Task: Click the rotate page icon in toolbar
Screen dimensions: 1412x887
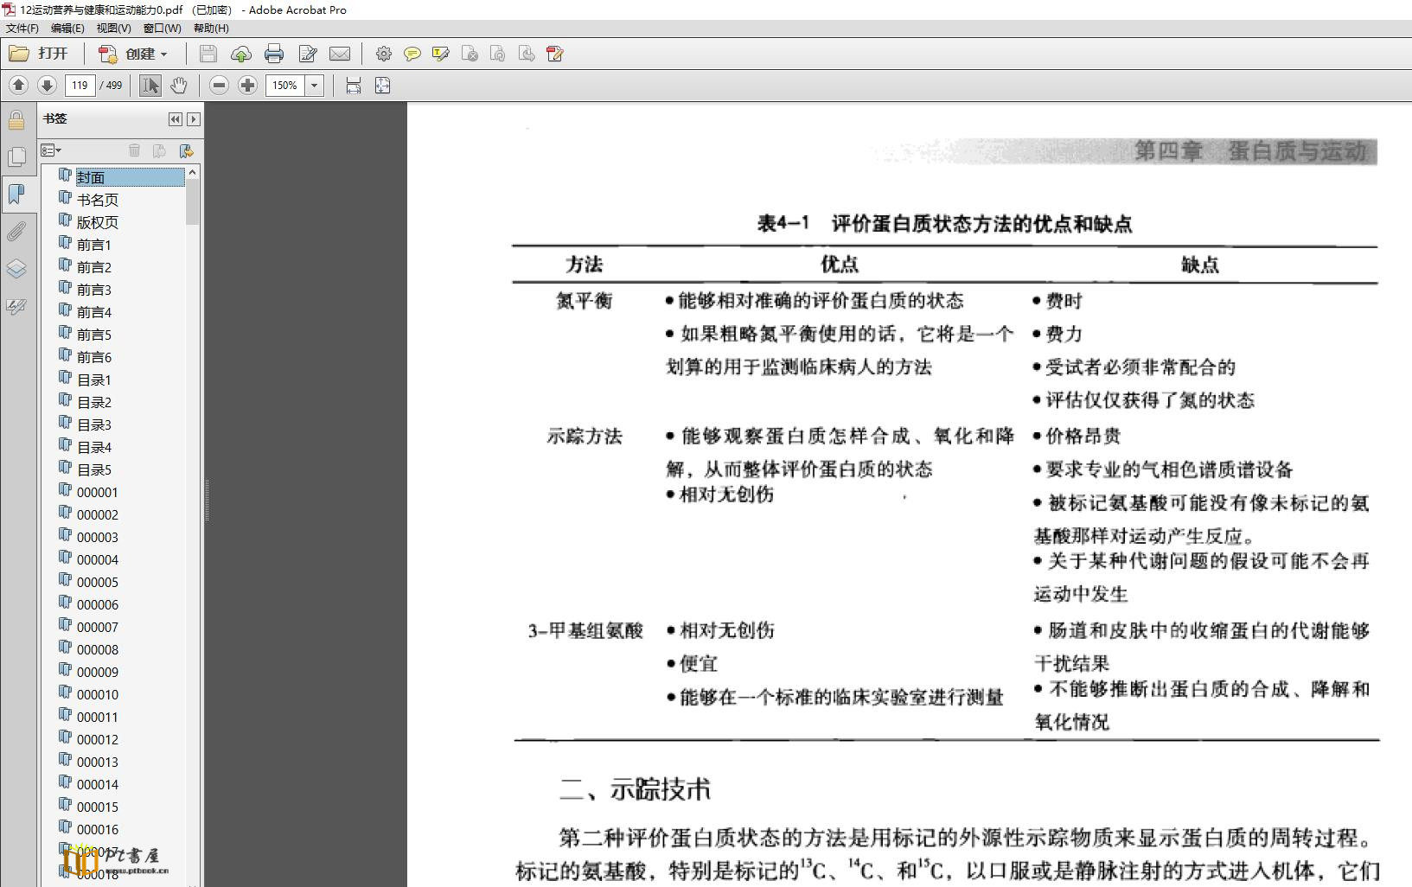Action: 498,54
